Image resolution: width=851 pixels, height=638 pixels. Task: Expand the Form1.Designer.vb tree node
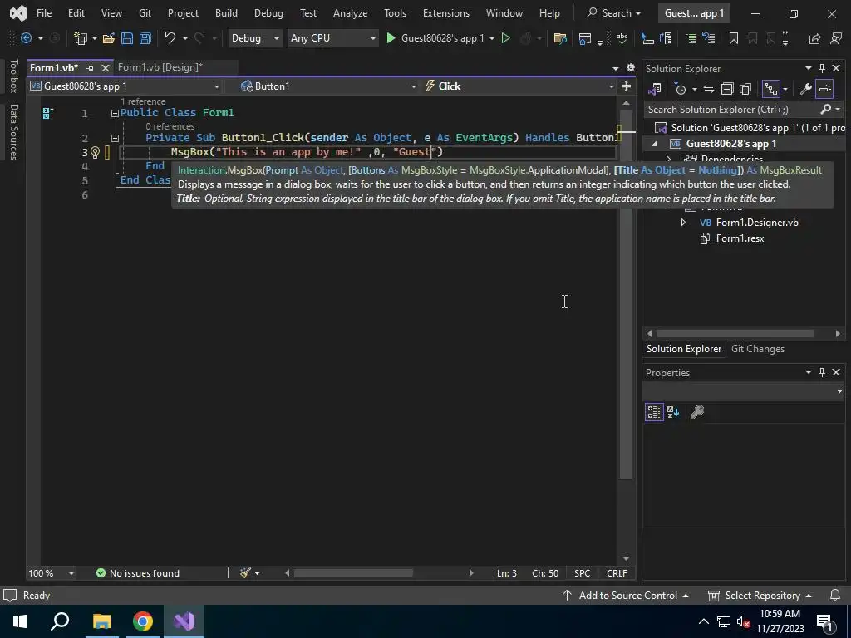coord(683,223)
